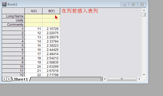Click the horizontal scrollbar thumb

pos(122,79)
